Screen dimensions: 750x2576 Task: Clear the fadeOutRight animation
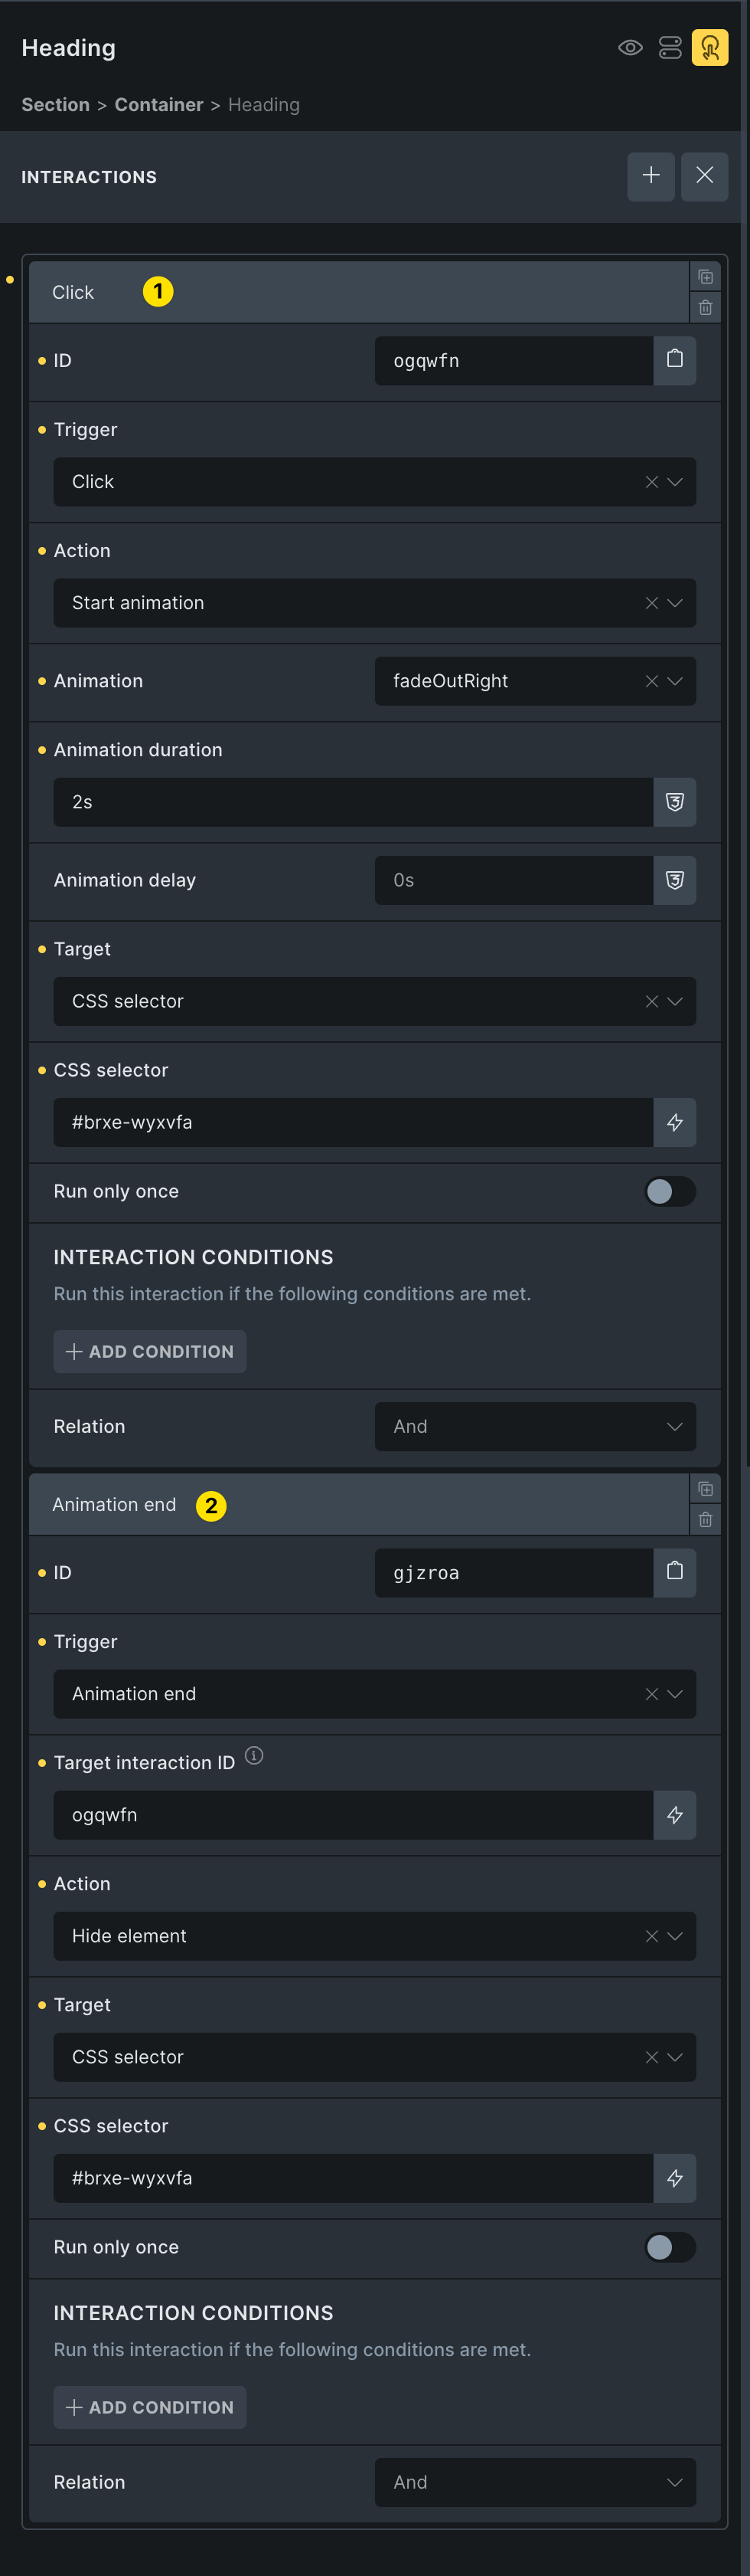pos(651,681)
